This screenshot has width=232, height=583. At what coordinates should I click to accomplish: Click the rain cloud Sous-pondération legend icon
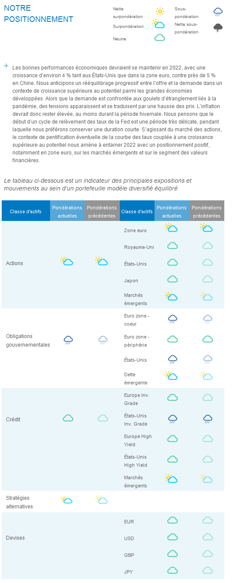(x=218, y=12)
